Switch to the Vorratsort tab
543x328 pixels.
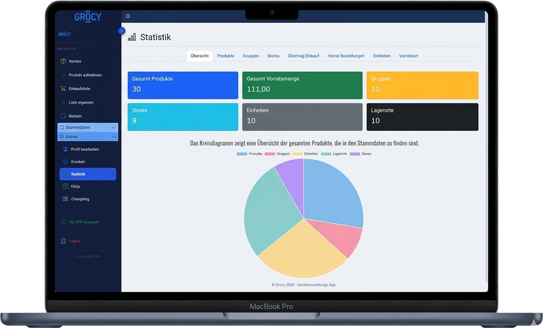409,56
